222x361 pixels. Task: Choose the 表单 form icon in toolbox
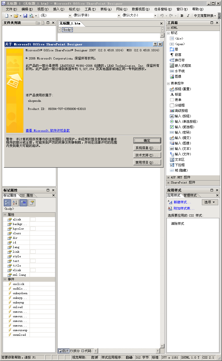coord(172,100)
